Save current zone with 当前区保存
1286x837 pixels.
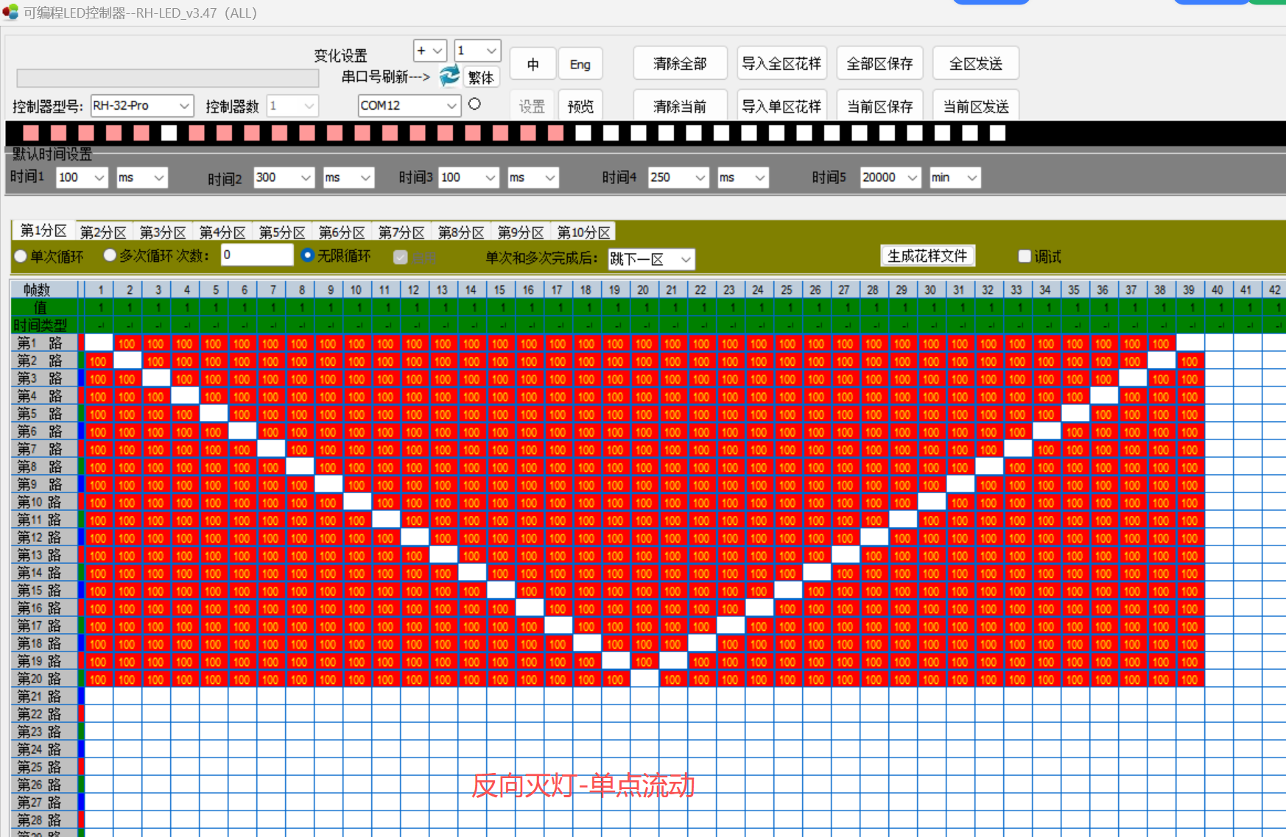(879, 105)
